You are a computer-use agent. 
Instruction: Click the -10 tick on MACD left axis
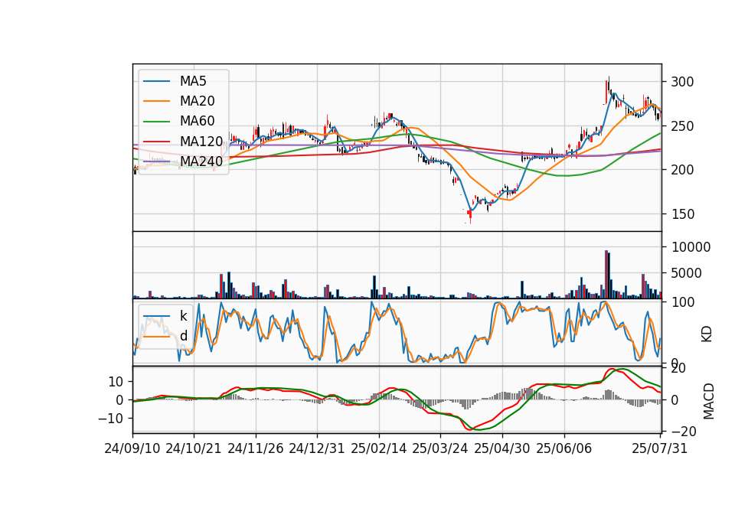pos(111,418)
